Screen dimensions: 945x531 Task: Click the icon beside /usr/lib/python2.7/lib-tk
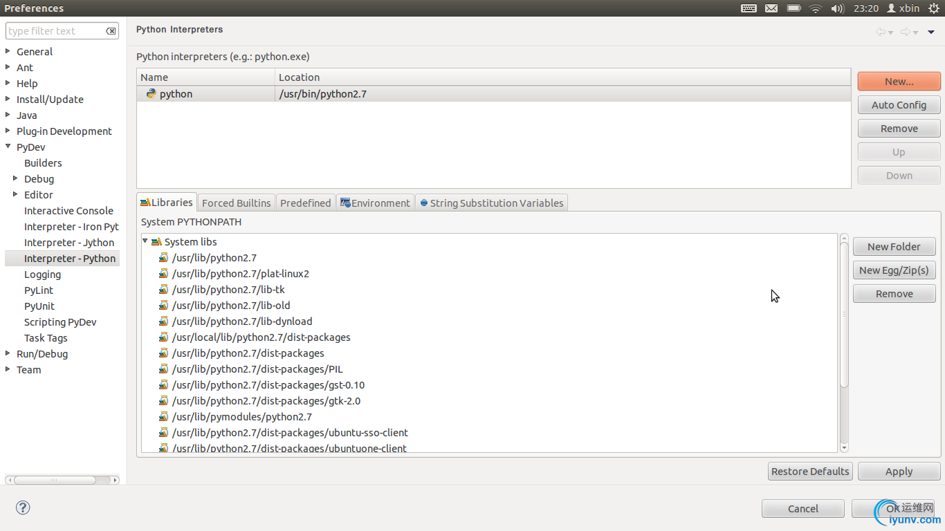point(163,290)
